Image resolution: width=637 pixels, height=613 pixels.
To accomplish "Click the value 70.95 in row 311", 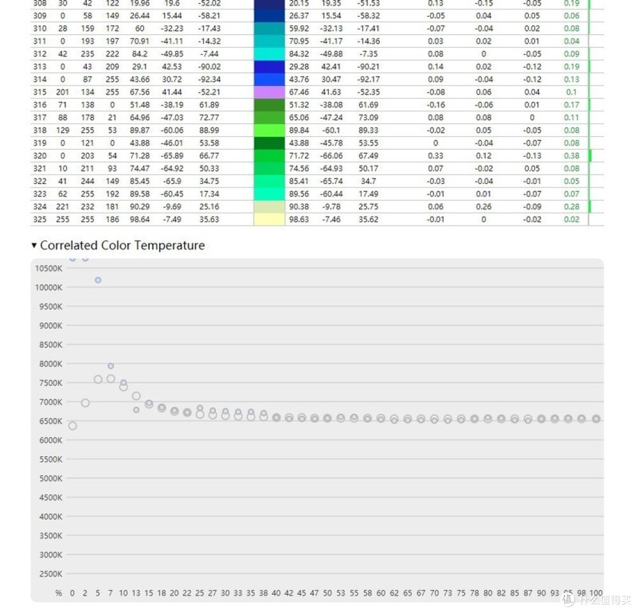I will [299, 41].
